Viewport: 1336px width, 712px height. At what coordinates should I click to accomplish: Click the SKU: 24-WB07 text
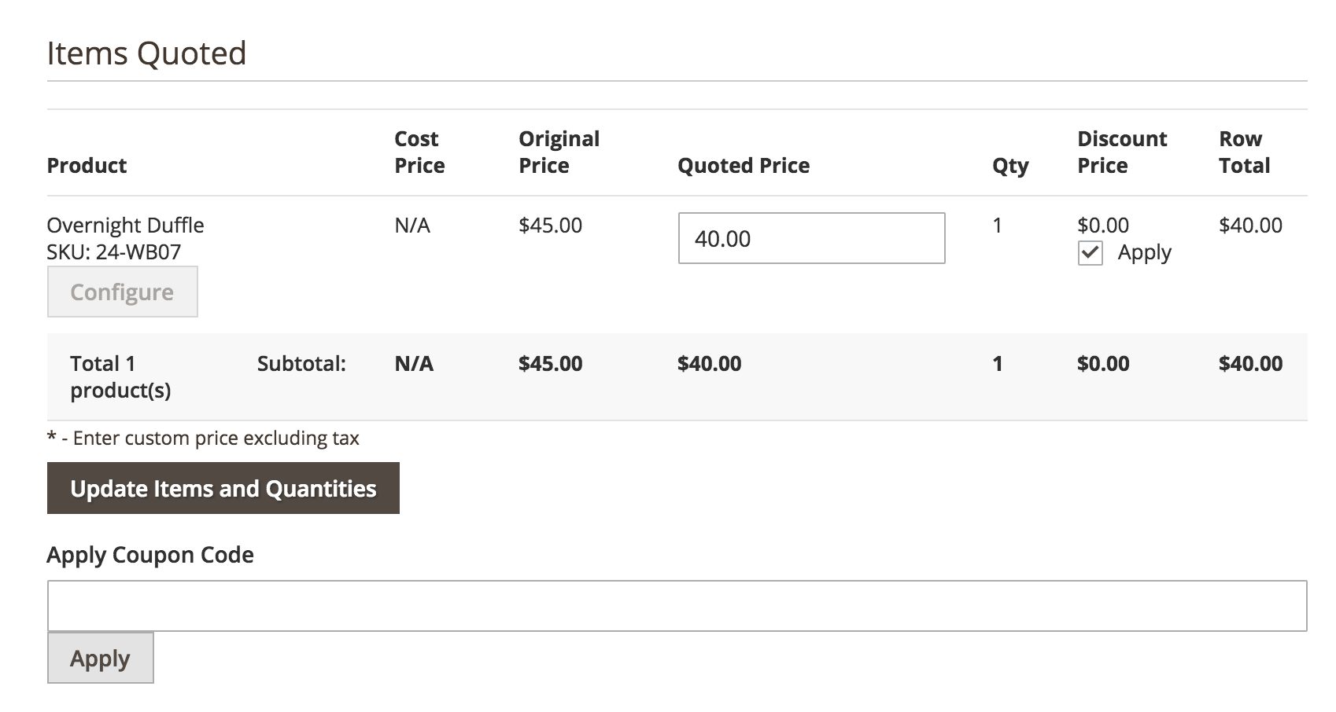pos(114,251)
